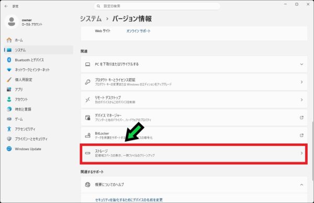
Task: Open プロダクト キーとライセンス認証 row
Action: [194, 82]
